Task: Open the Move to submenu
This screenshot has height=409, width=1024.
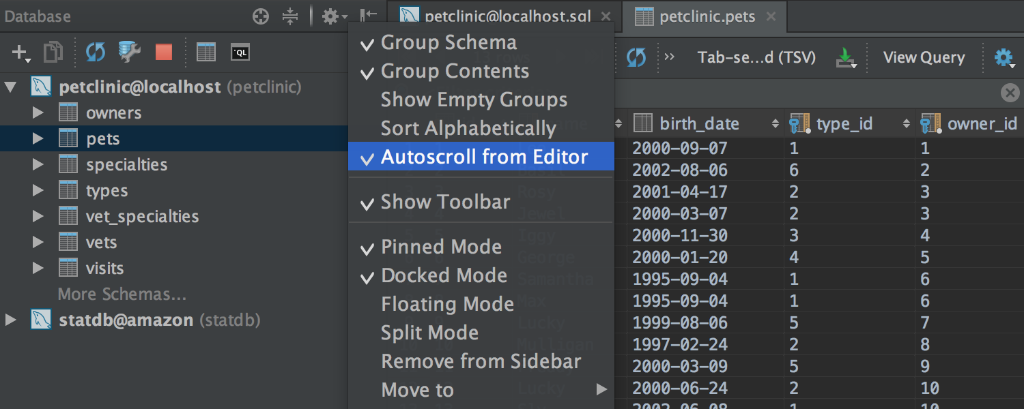Action: click(x=417, y=390)
